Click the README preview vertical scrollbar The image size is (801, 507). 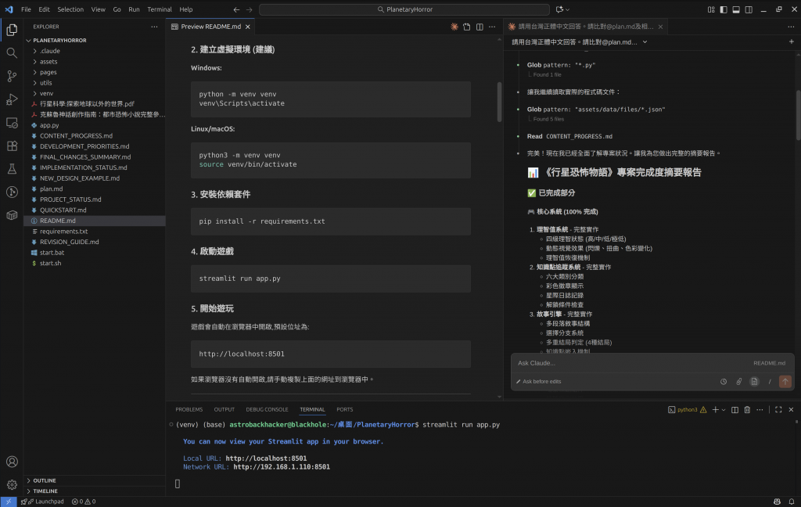pos(499,102)
